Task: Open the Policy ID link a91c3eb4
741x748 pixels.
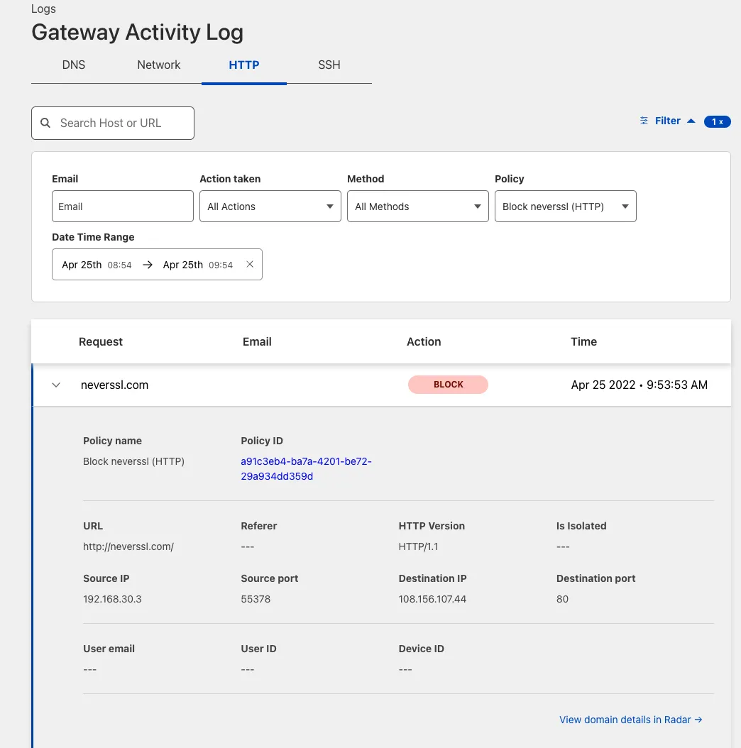Action: [x=306, y=468]
